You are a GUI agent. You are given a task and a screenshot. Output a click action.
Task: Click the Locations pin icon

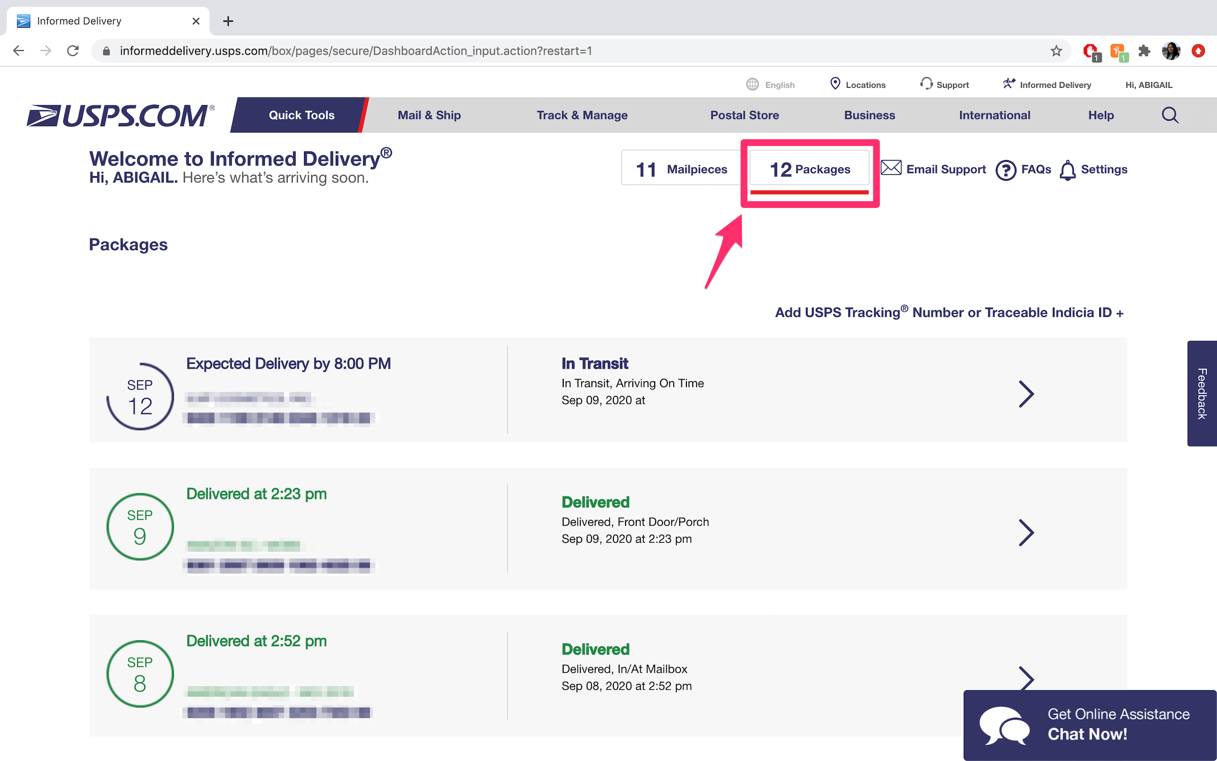(835, 84)
